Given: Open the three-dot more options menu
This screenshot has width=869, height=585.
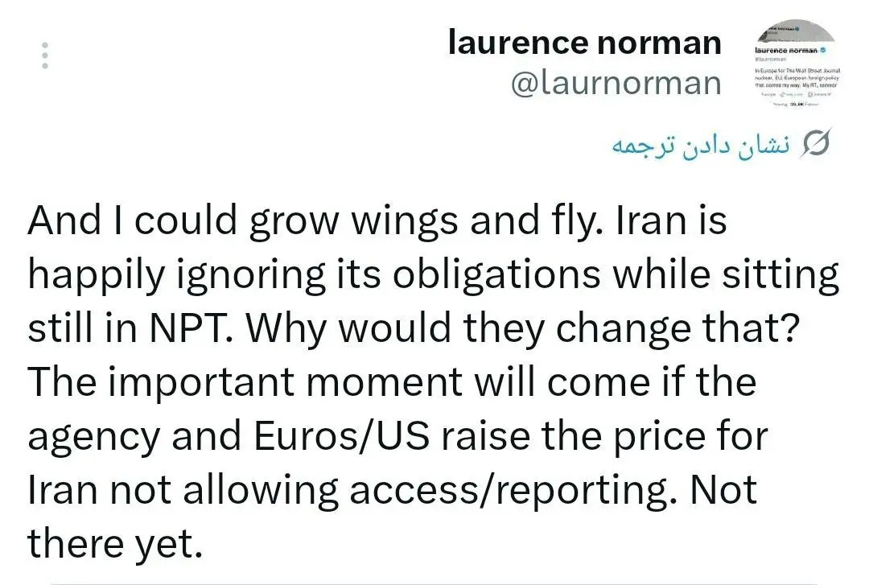Looking at the screenshot, I should 46,55.
